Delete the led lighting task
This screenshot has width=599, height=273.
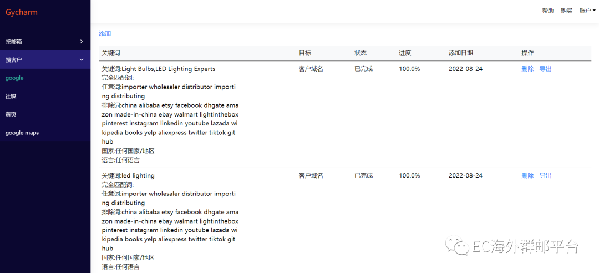pyautogui.click(x=527, y=175)
